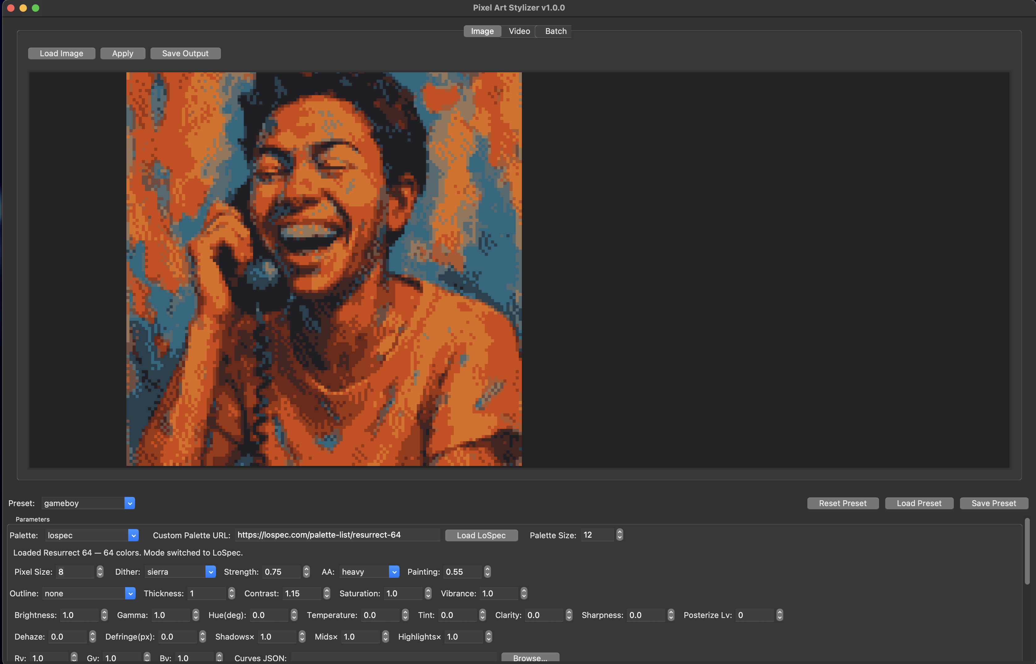Switch to the Video tab

(519, 31)
